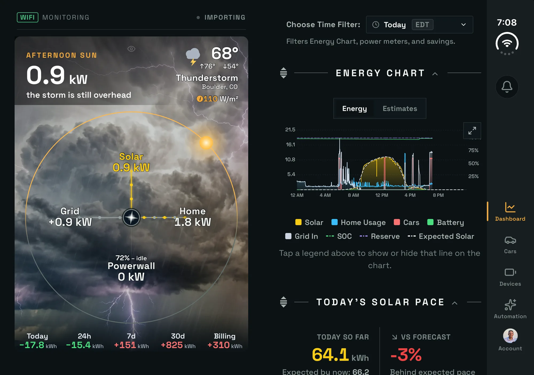Switch to the Energy tab

click(354, 108)
